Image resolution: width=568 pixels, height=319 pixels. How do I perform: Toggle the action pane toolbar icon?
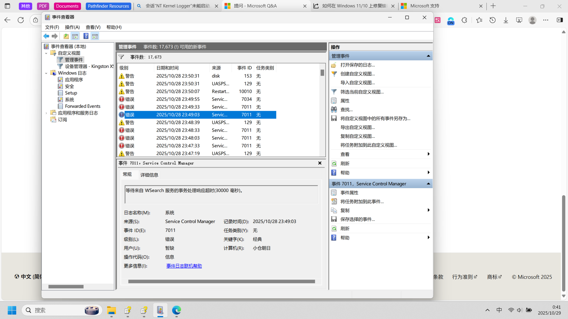[95, 36]
